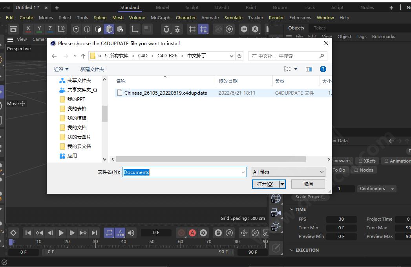The height and width of the screenshot is (267, 411).
Task: Click 新建文件夹 new folder button
Action: coord(92,69)
